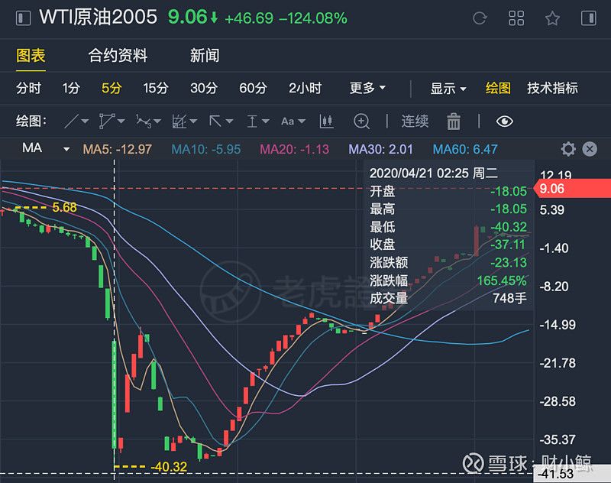611x483 pixels.
Task: Switch to the 新闻 news tab
Action: (205, 55)
